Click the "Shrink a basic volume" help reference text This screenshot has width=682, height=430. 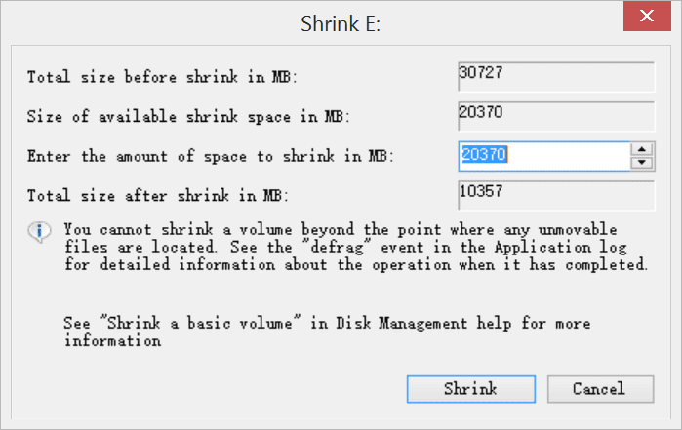pos(199,323)
